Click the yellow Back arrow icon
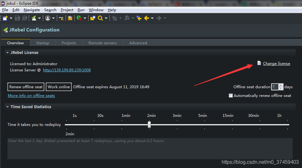Screen dimensions: 302x168 pyautogui.click(x=146, y=18)
